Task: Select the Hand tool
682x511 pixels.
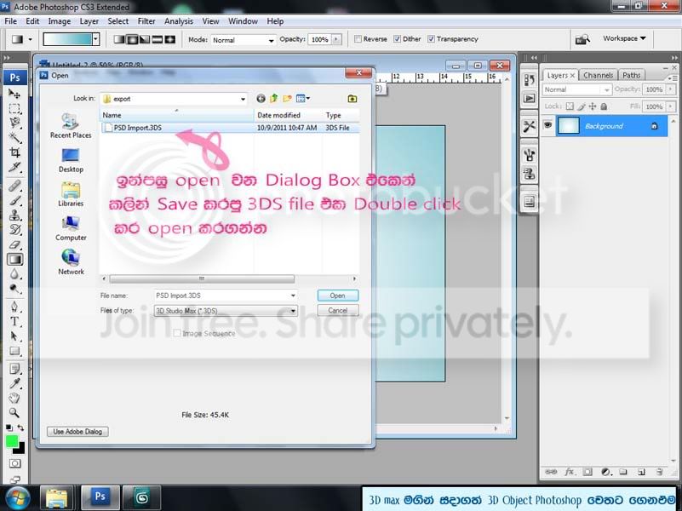Action: click(x=14, y=398)
